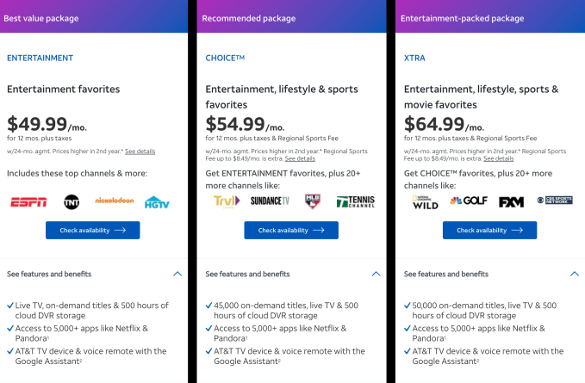The width and height of the screenshot is (585, 383).
Task: Open See details link under $64.99 price
Action: point(499,158)
